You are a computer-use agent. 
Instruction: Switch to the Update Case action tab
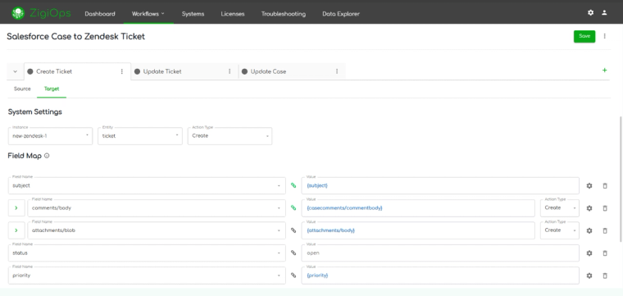point(268,71)
